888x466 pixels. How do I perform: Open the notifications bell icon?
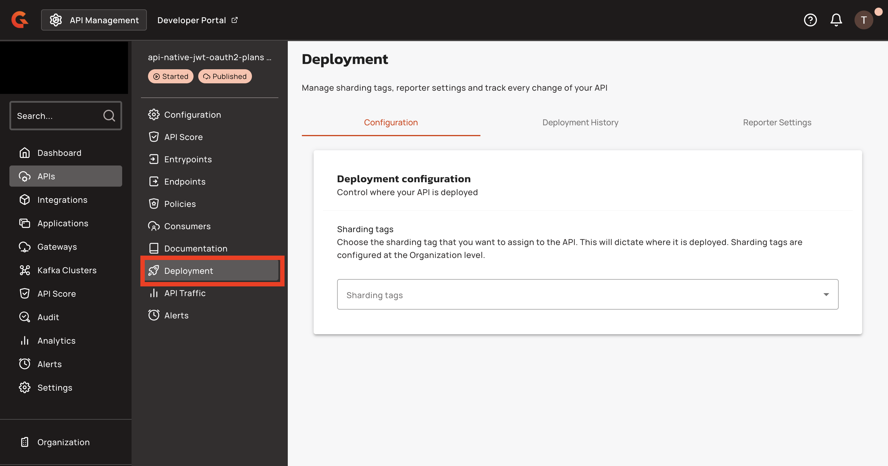(x=836, y=20)
